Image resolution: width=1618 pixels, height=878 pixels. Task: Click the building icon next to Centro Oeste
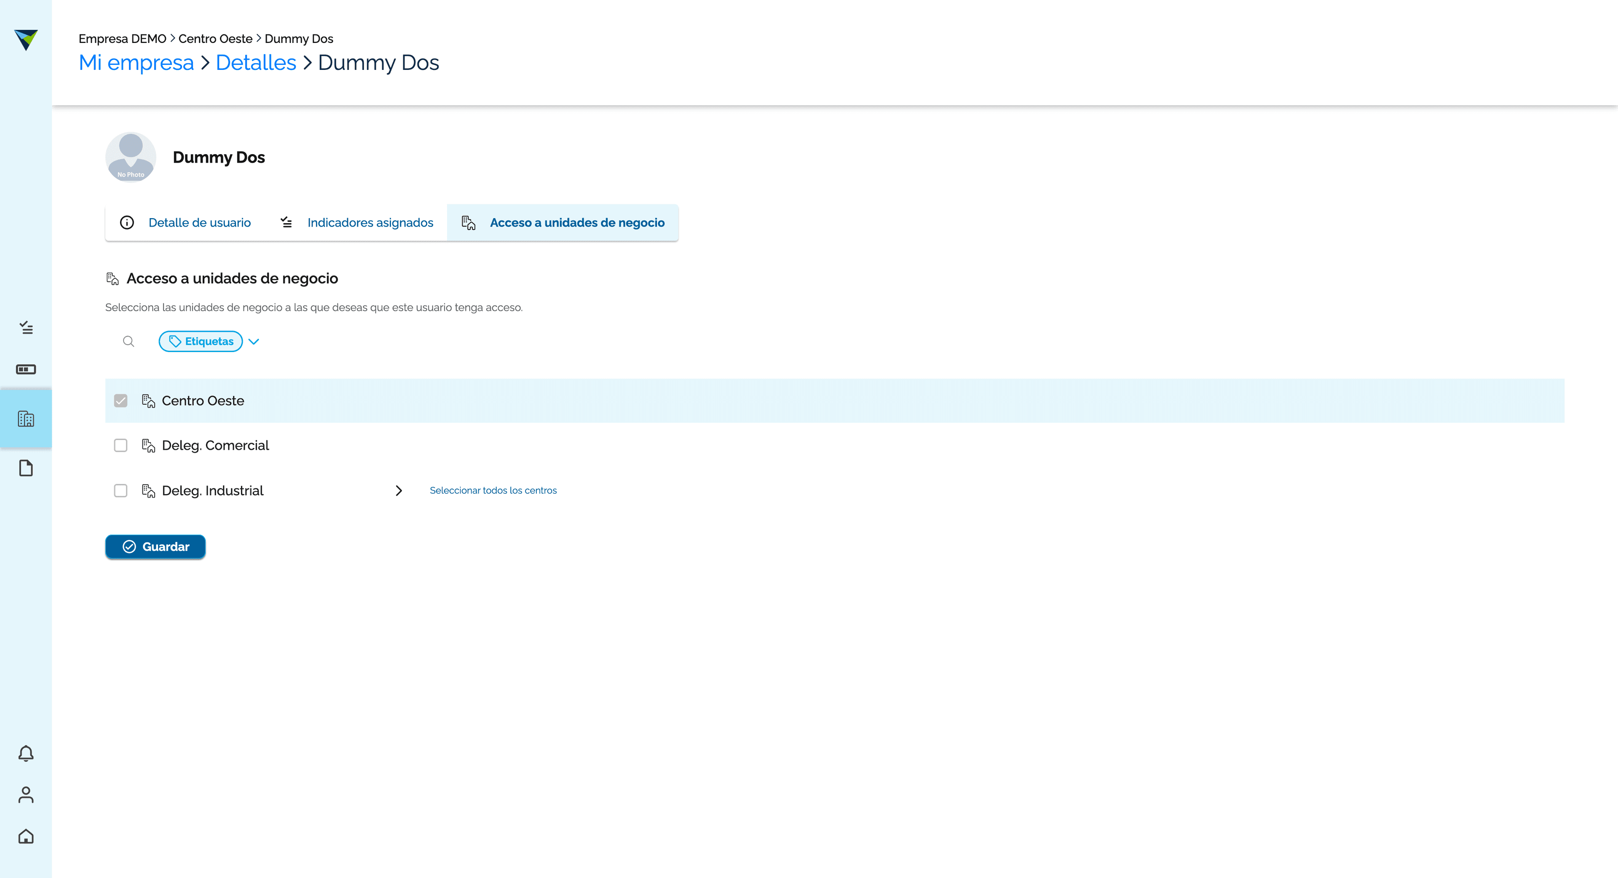pos(148,401)
